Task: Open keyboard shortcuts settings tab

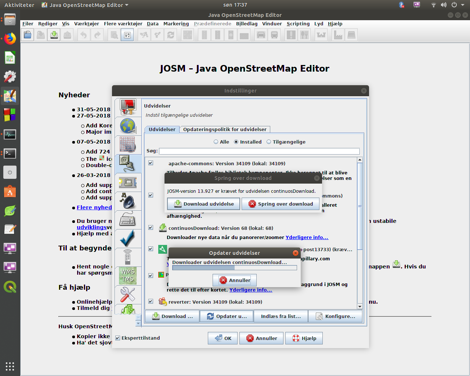Action: [128, 220]
